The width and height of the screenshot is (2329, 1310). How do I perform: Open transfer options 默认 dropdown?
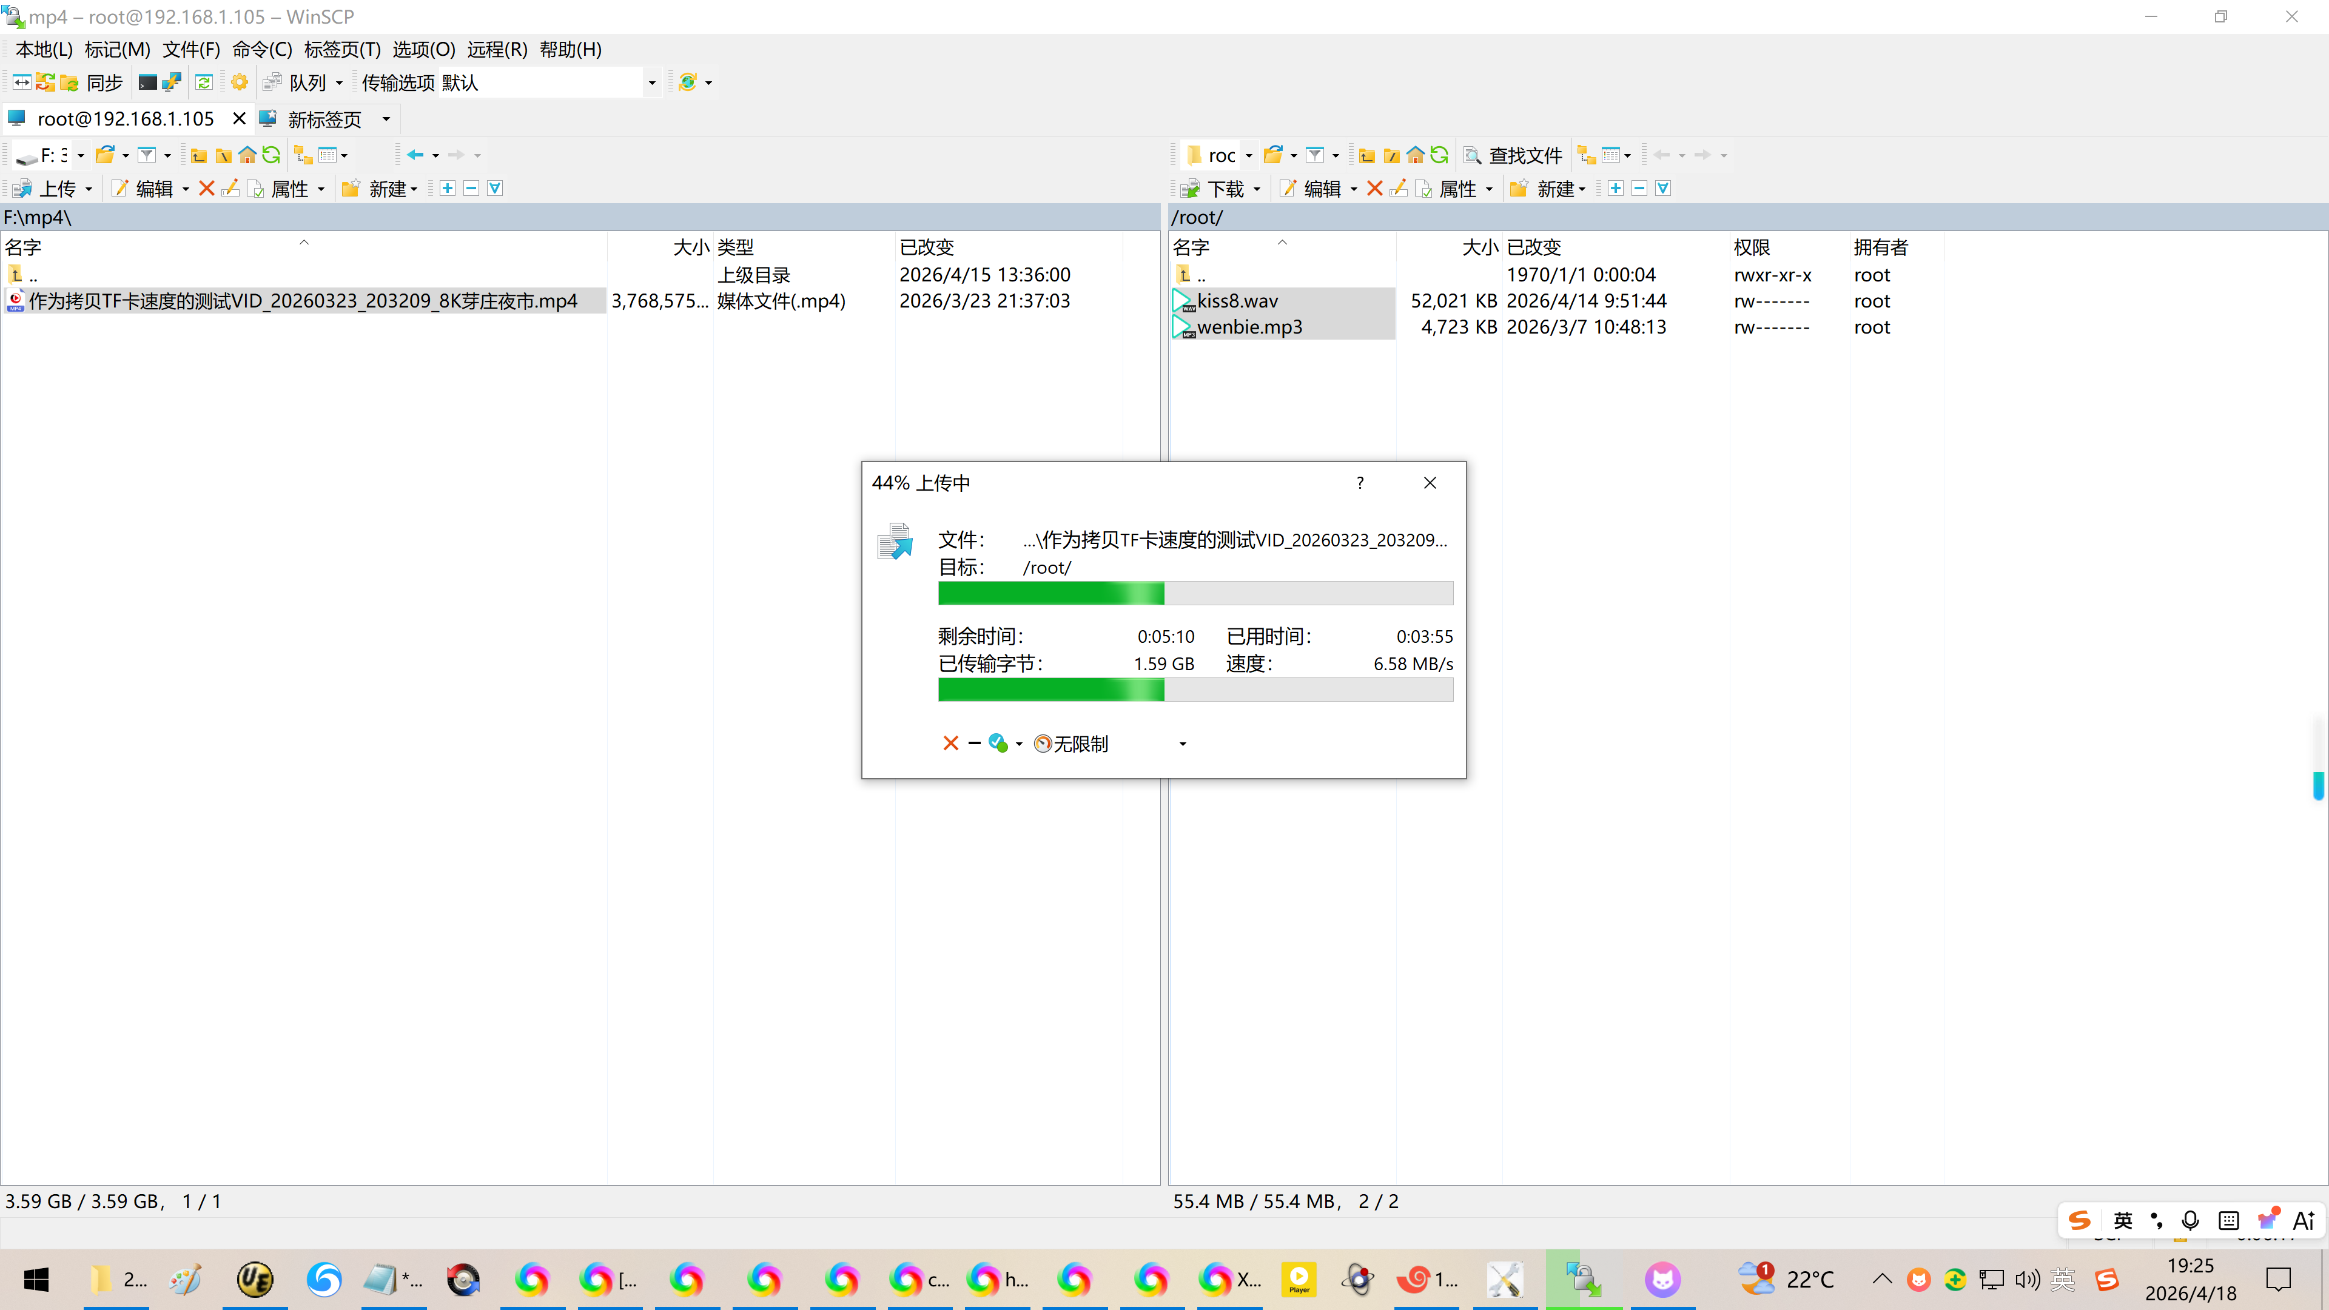tap(651, 82)
